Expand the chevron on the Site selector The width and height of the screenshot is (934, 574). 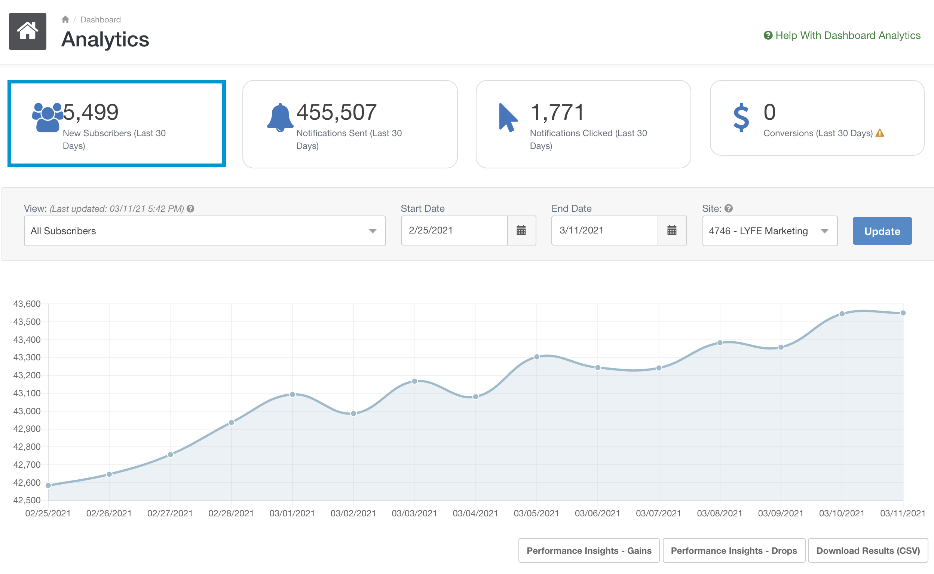click(824, 230)
